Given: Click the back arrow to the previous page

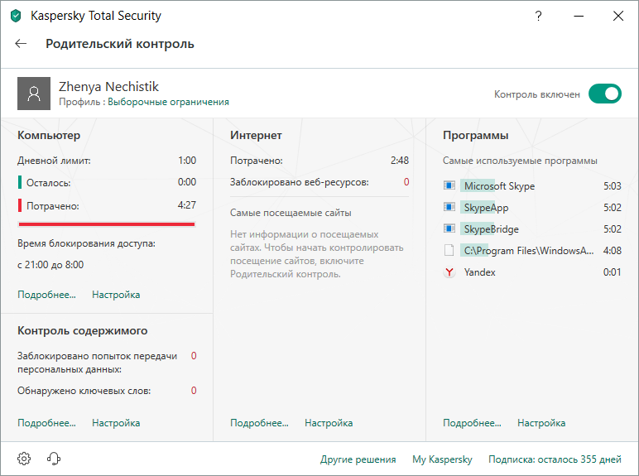Looking at the screenshot, I should click(x=22, y=44).
